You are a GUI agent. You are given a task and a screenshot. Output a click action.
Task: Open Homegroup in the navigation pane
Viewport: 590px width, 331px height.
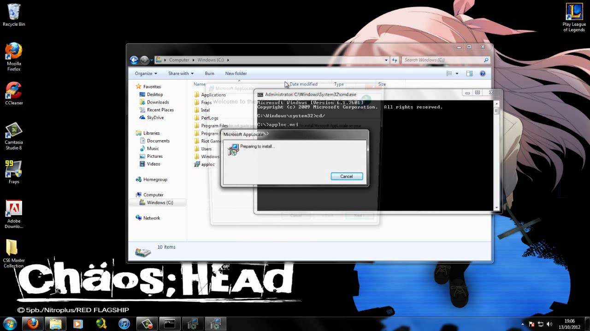[x=155, y=179]
